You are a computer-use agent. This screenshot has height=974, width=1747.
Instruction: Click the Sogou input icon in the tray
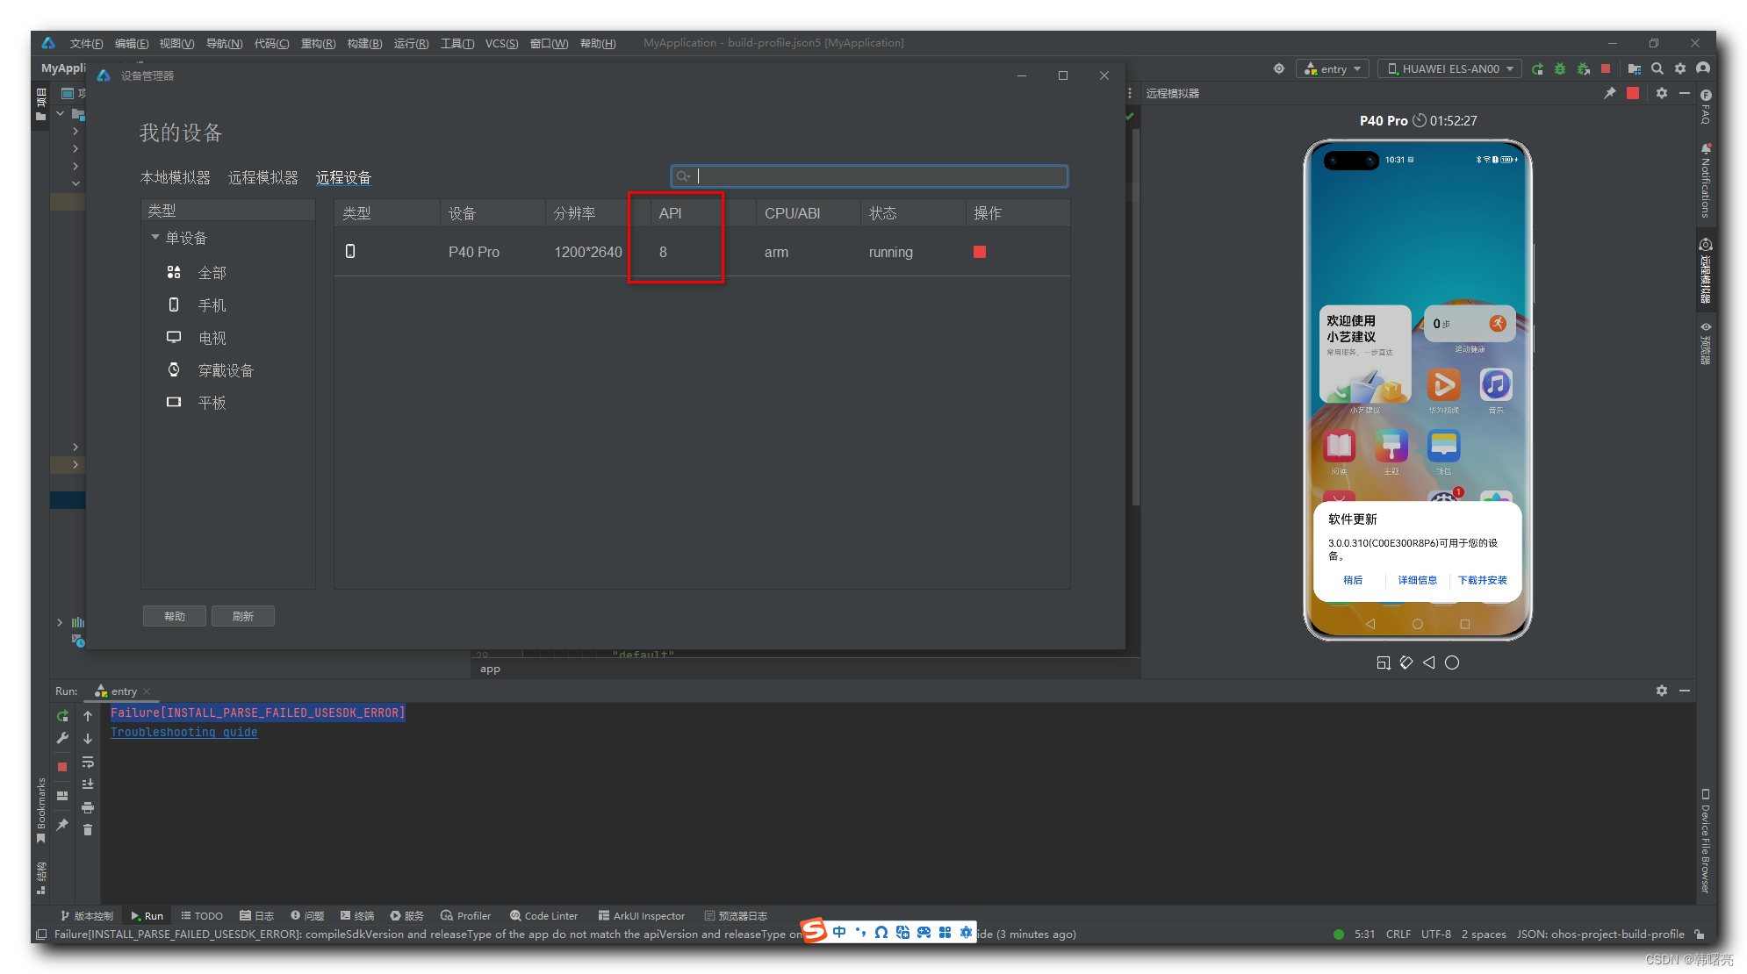(812, 932)
